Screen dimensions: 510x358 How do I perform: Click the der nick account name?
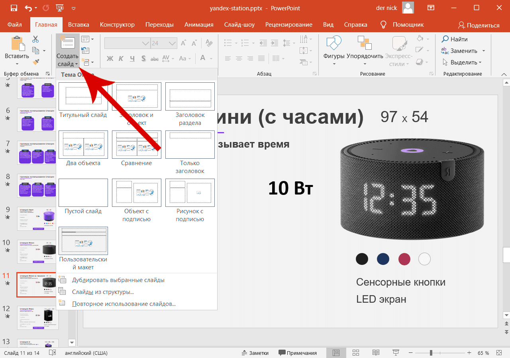pyautogui.click(x=386, y=8)
